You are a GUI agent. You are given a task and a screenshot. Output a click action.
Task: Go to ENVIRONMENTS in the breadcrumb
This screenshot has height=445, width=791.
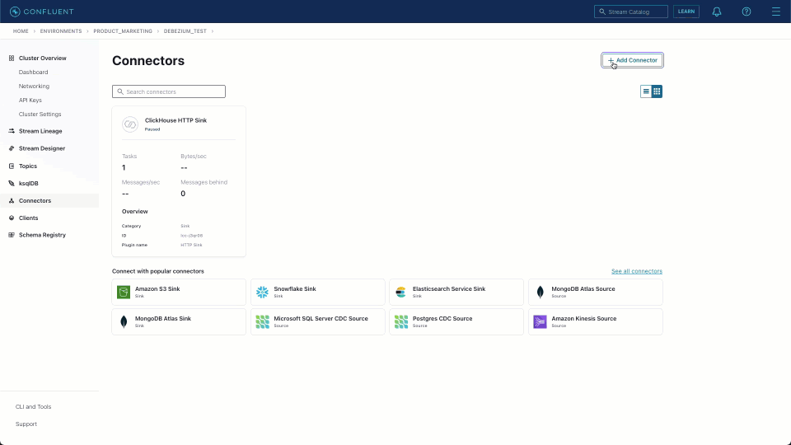coord(61,31)
